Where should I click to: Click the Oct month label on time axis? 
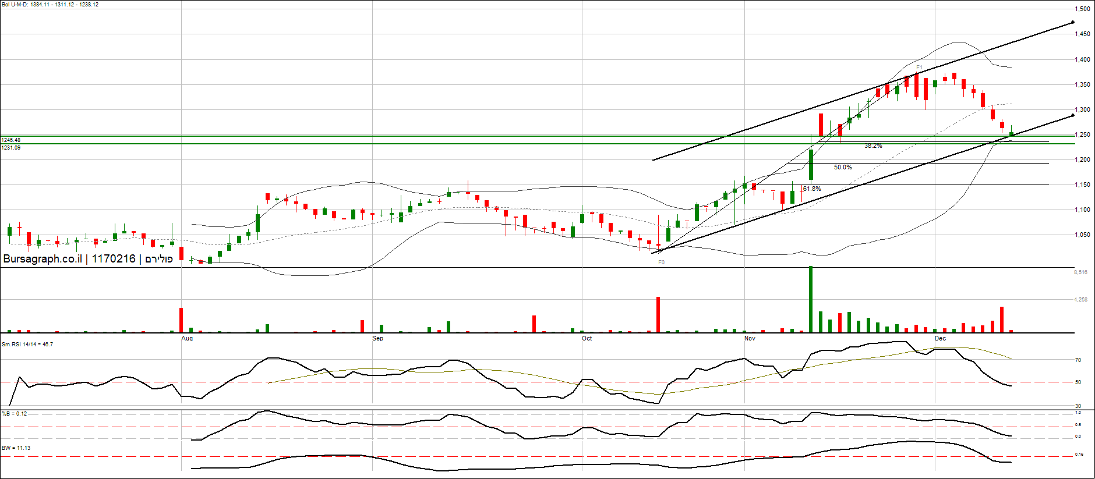587,338
